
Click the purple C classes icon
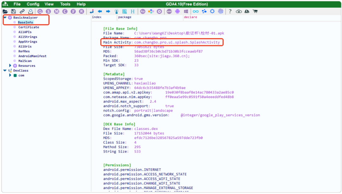click(65, 11)
